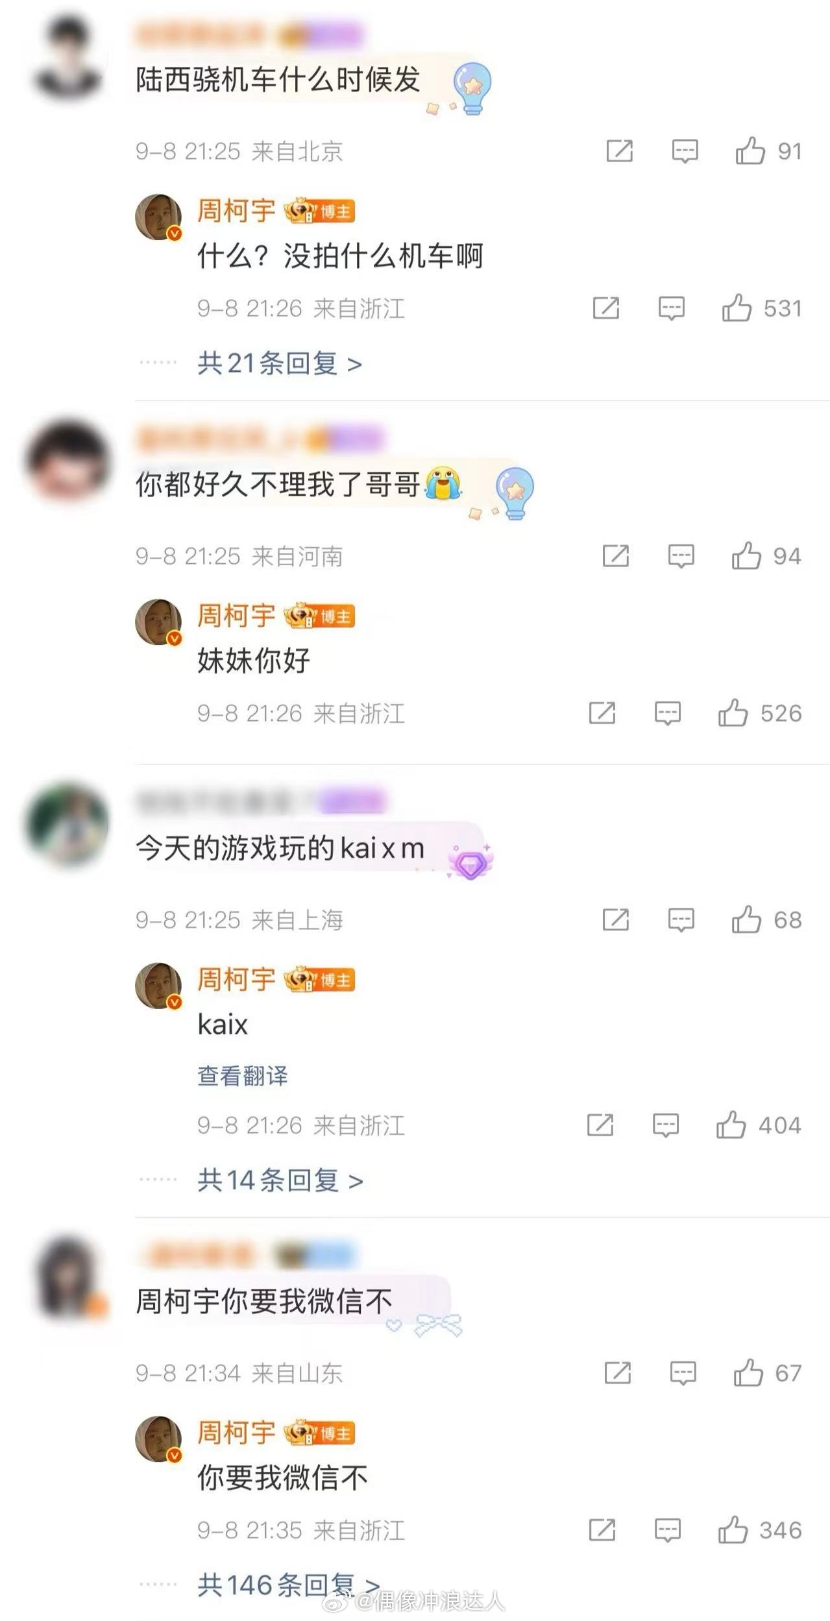Tap share icon on the 北京 comment
The width and height of the screenshot is (830, 1621).
coord(619,151)
